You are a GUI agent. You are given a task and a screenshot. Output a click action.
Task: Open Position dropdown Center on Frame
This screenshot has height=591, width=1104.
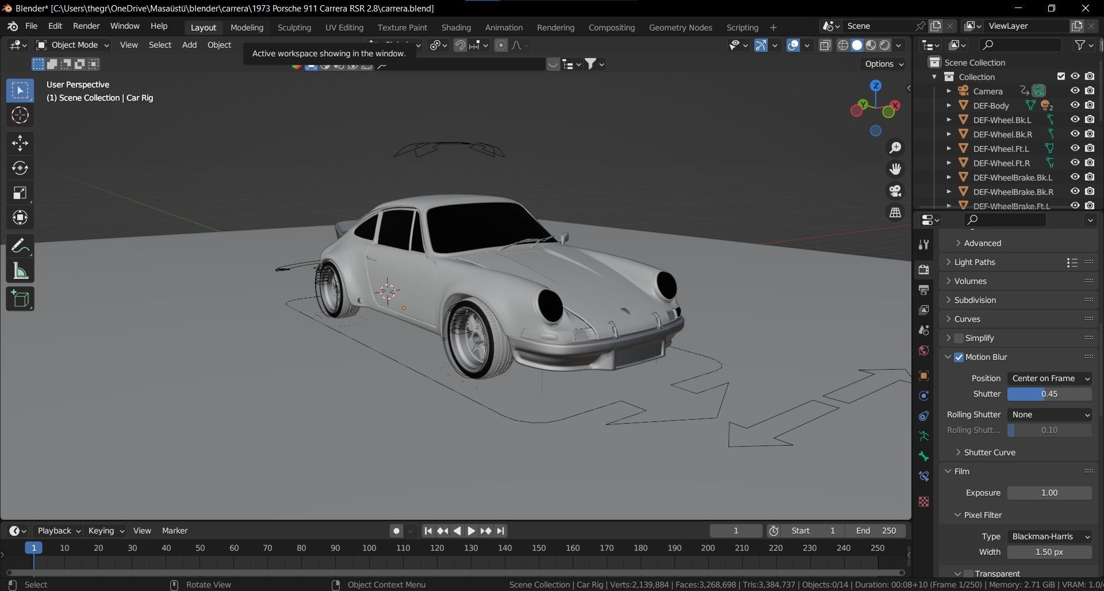(1049, 378)
